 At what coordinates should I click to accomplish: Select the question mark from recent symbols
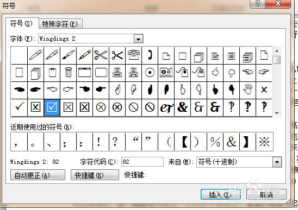click(115, 142)
